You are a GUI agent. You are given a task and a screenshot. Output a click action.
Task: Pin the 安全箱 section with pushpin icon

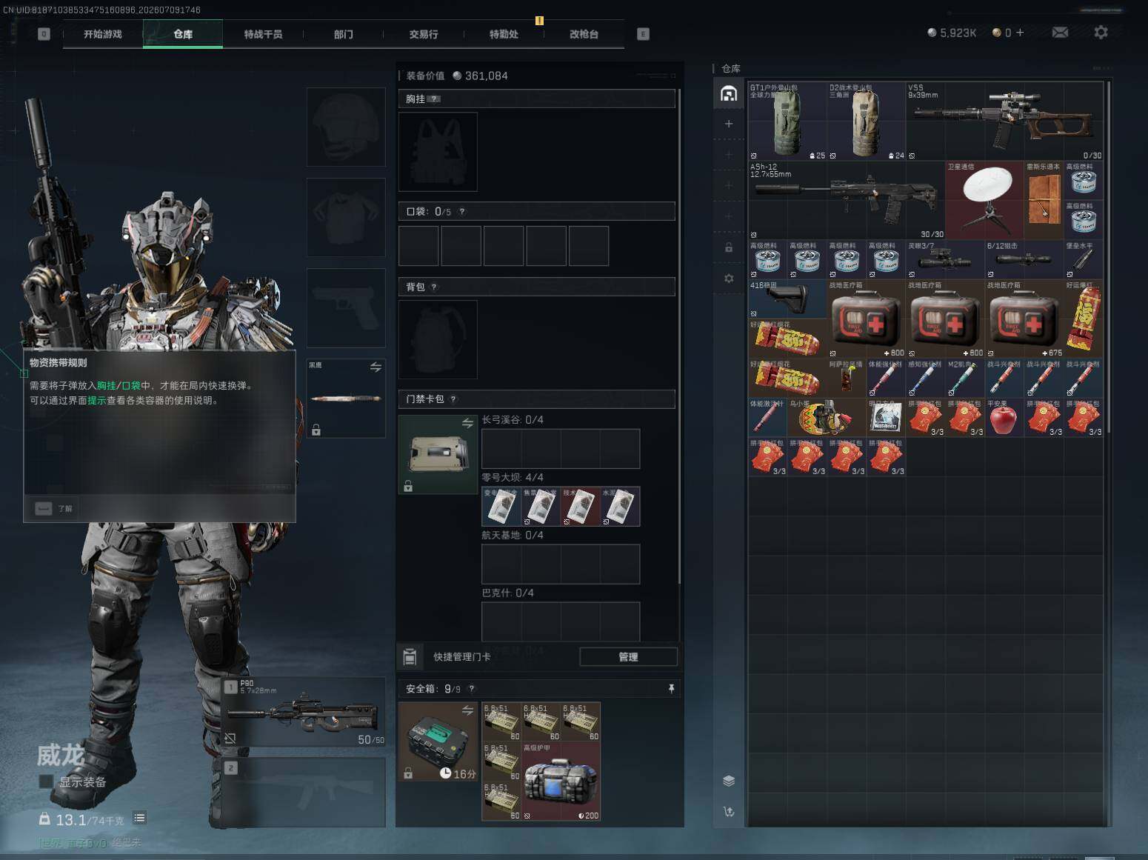coord(671,689)
